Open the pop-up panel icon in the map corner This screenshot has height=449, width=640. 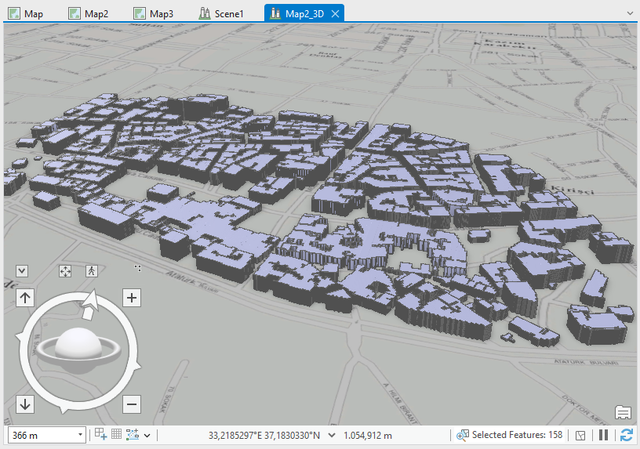click(623, 412)
